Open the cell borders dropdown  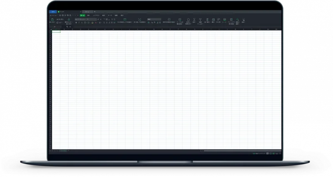click(x=85, y=22)
